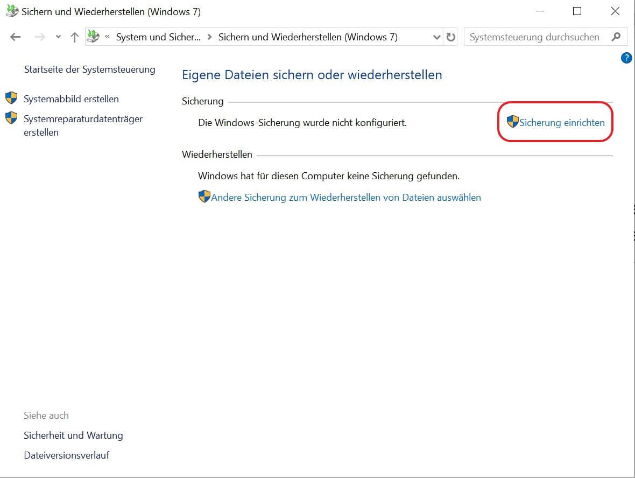Click shield icon beside 'Andere Sicherung' link
This screenshot has width=635, height=478.
point(204,196)
